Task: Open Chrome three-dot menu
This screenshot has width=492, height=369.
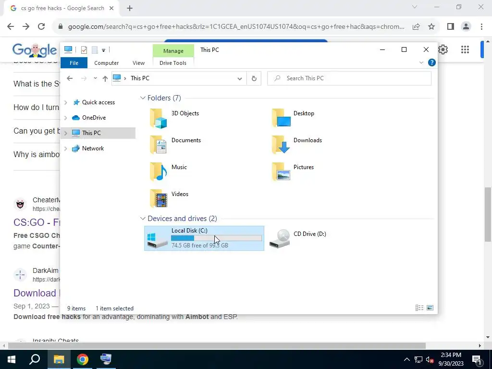Action: [481, 27]
